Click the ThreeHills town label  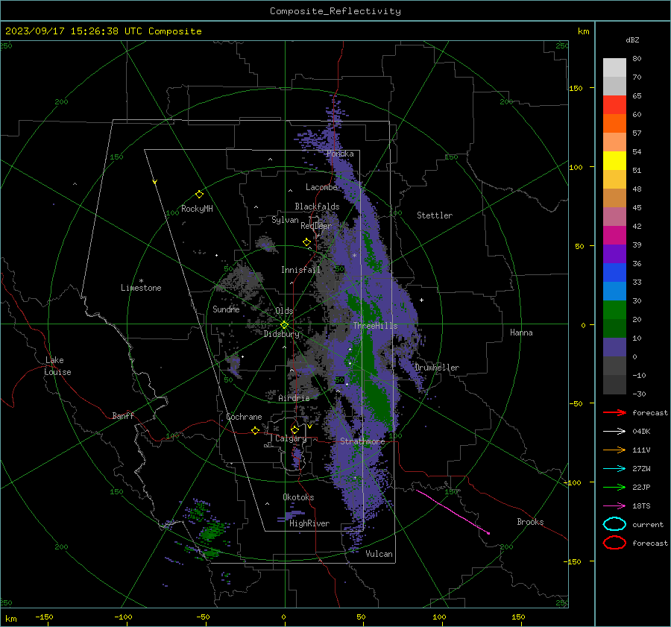(x=375, y=326)
